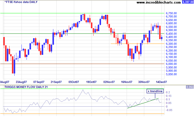Screen dimensions: 194x117
Task: Select the dark green 6,450 horizontal line
Action: tap(82, 33)
